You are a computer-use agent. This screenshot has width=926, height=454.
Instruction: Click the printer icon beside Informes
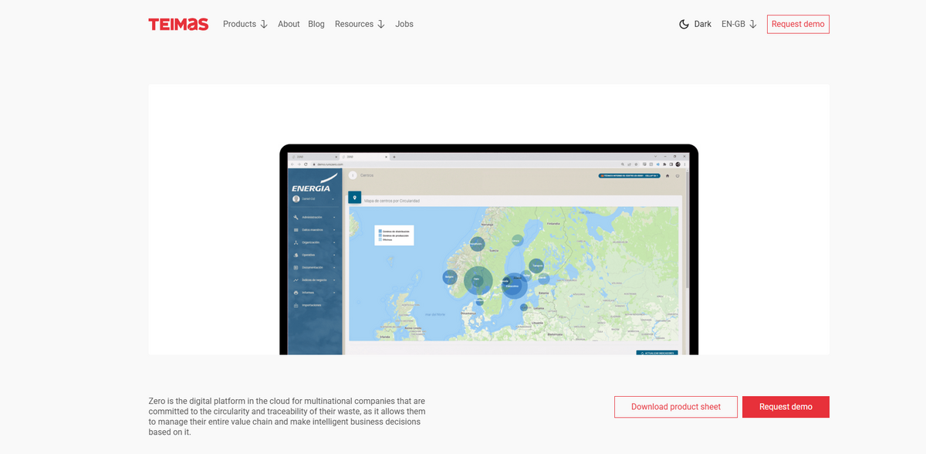point(296,293)
